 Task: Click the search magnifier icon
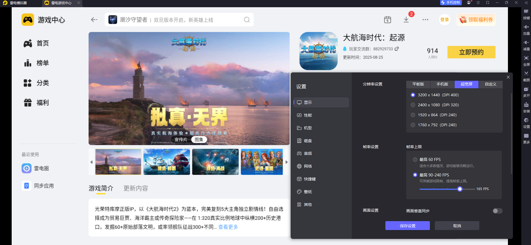[246, 20]
